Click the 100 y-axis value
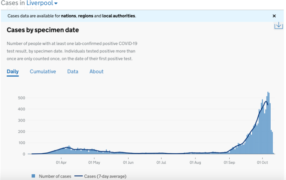The width and height of the screenshot is (286, 180). pos(21,143)
